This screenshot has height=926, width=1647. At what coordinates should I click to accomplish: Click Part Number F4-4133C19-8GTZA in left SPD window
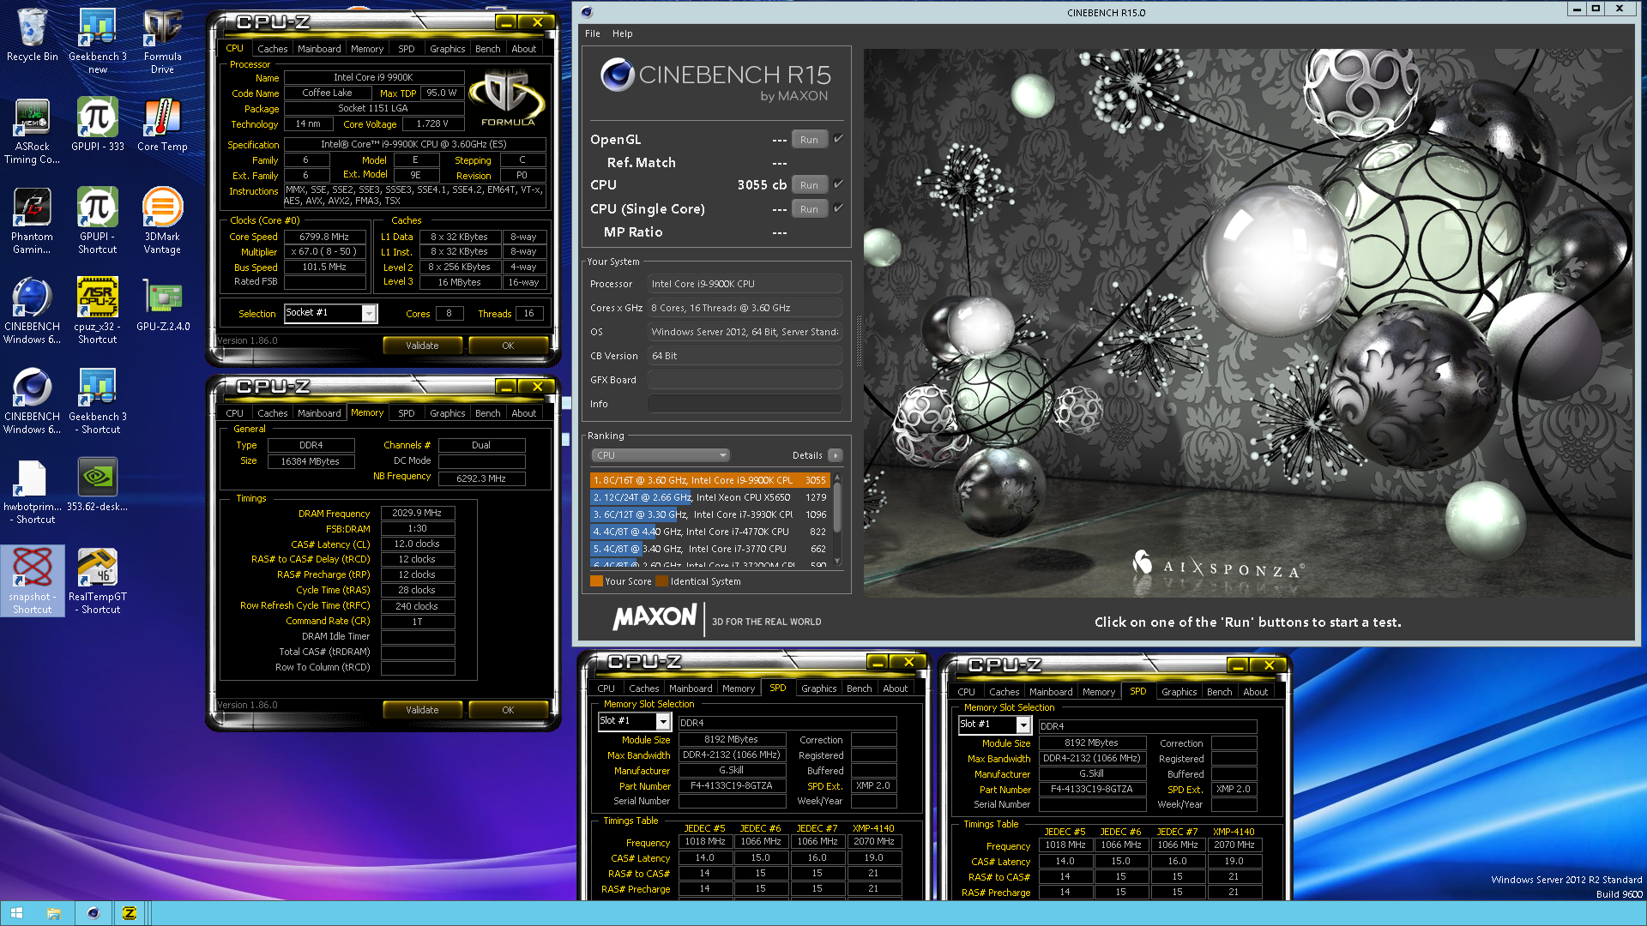732,785
